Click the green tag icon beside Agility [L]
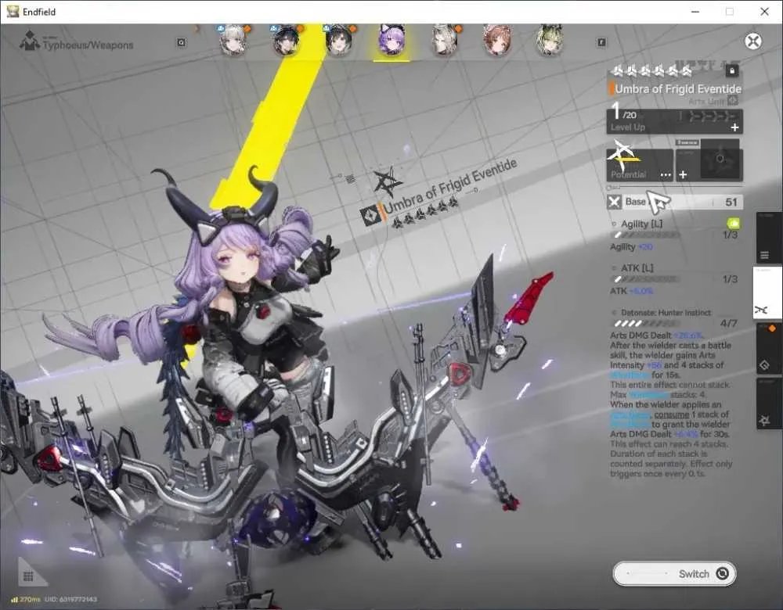Viewport: 783px width, 610px height. click(733, 224)
